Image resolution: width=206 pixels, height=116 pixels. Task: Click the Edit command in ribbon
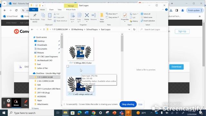pos(133,17)
